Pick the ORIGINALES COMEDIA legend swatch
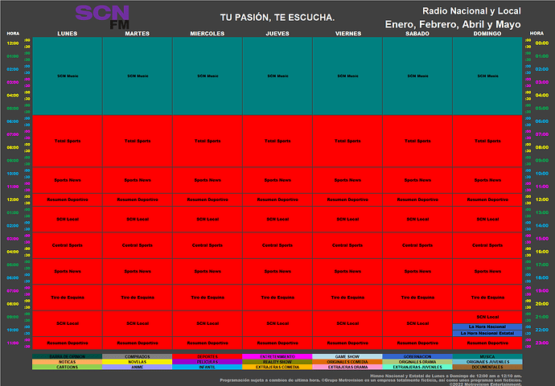The width and height of the screenshot is (555, 386). click(x=347, y=362)
